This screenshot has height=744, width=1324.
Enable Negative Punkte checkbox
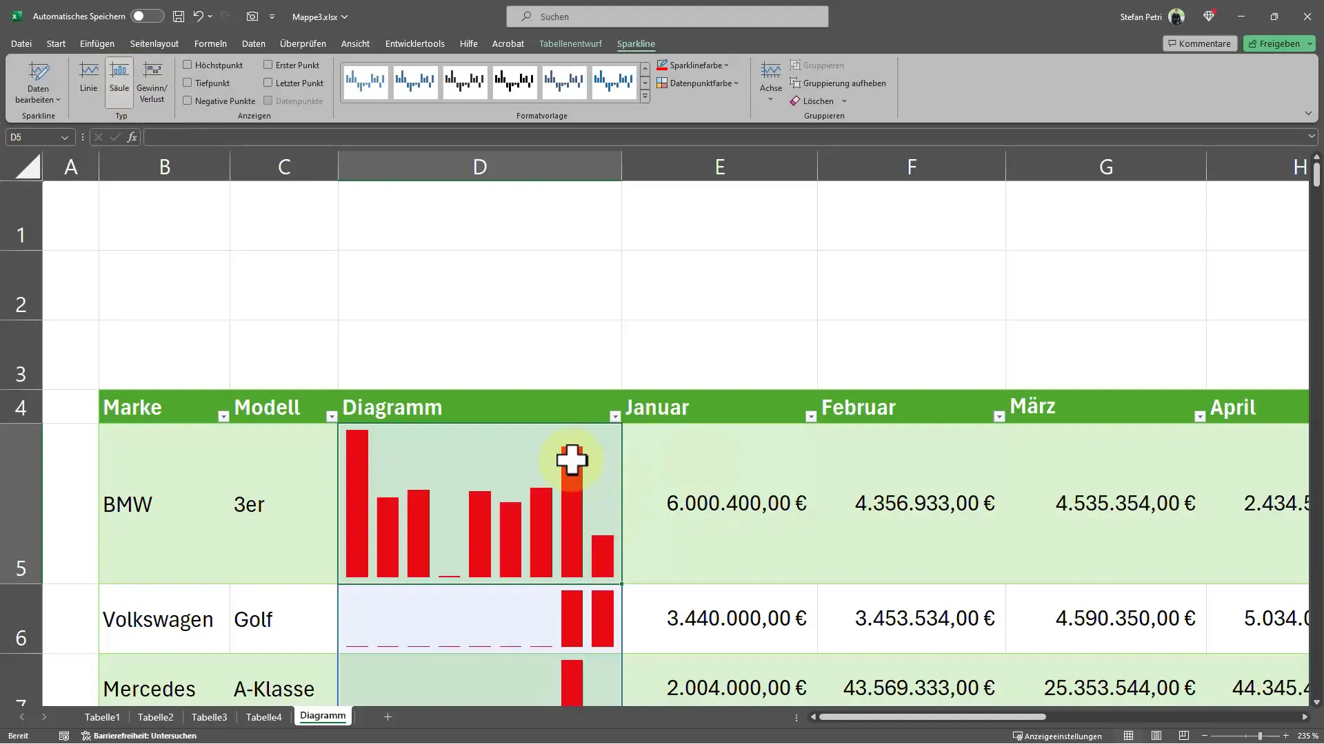(187, 101)
